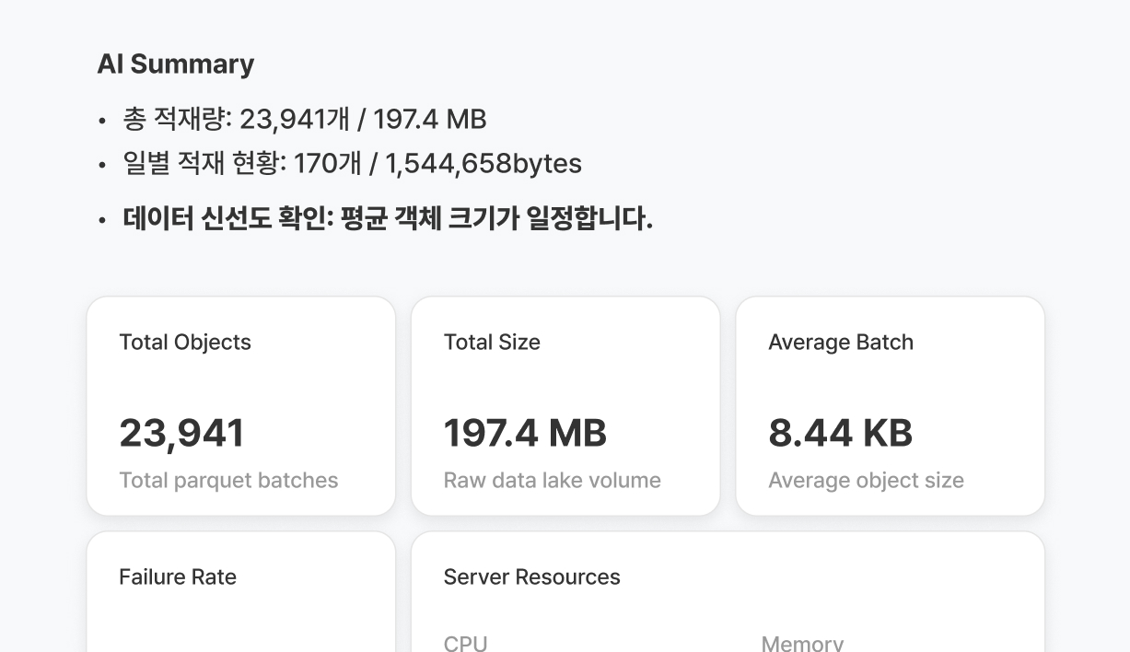This screenshot has width=1130, height=652.
Task: Click the Total Objects card title
Action: click(x=185, y=343)
